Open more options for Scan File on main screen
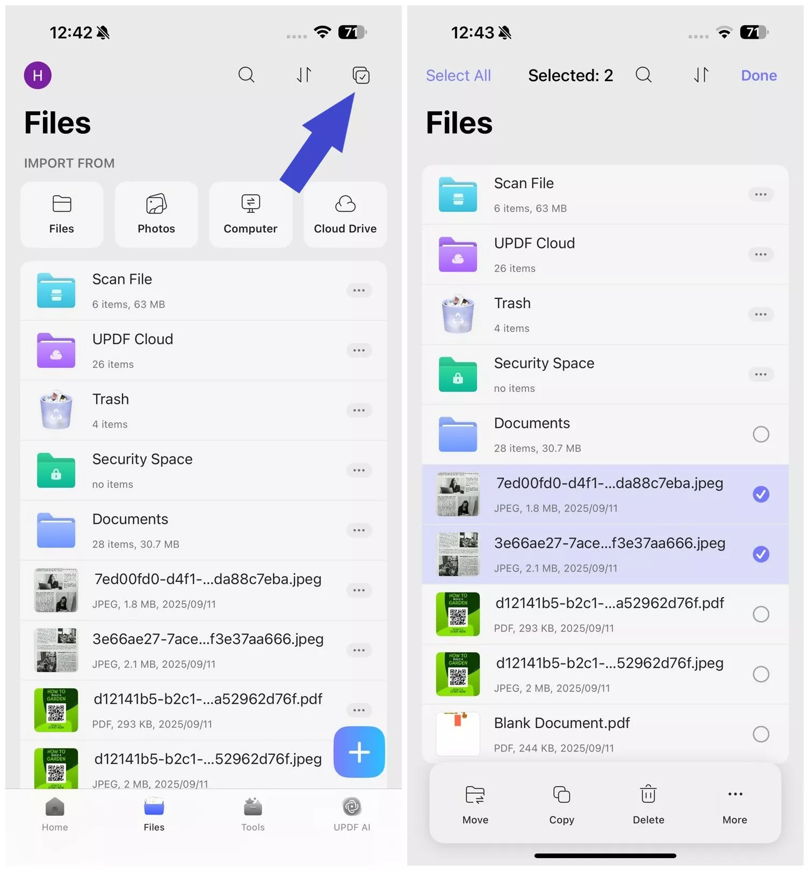809x871 pixels. pos(359,290)
